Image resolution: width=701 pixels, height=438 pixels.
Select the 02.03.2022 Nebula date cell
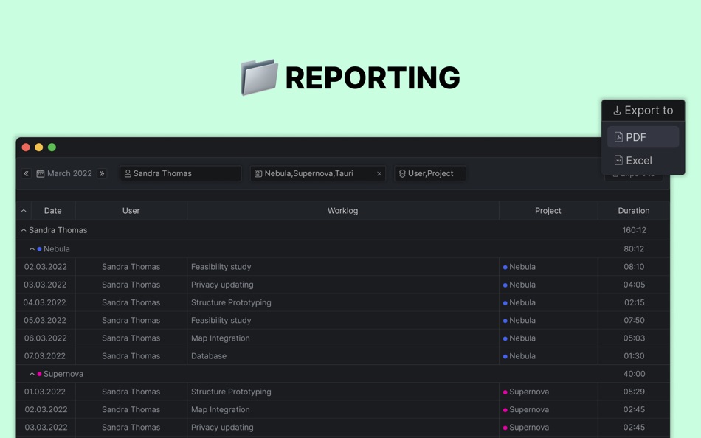(46, 267)
